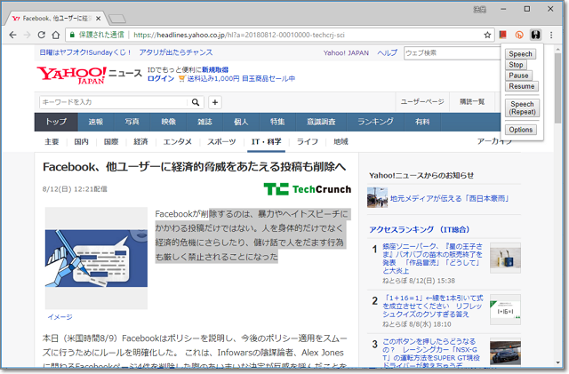Viewport: 569px width, 374px height.
Task: Open Options from the extension popup
Action: 521,130
